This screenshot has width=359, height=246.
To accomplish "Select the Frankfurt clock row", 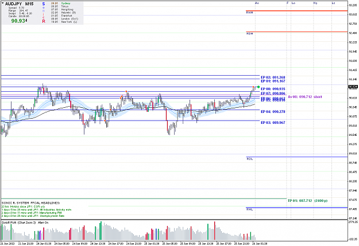I will 61,15.
